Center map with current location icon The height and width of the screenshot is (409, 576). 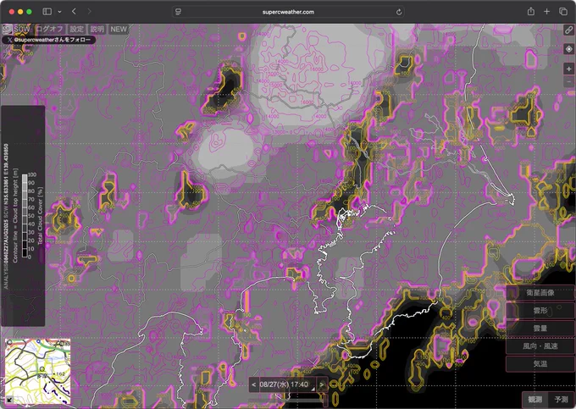(569, 49)
